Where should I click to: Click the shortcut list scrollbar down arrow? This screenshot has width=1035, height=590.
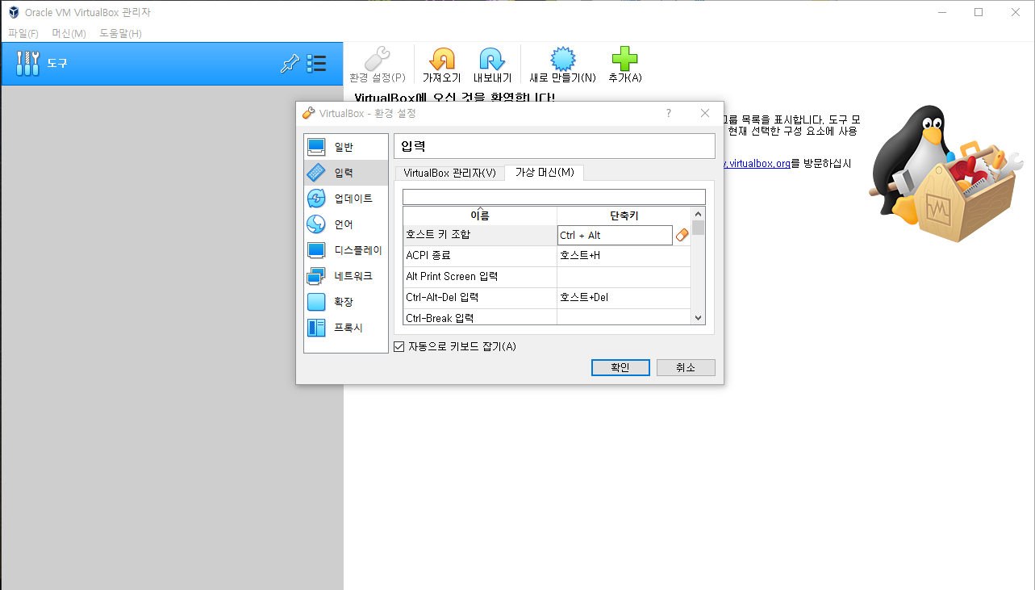(x=699, y=318)
